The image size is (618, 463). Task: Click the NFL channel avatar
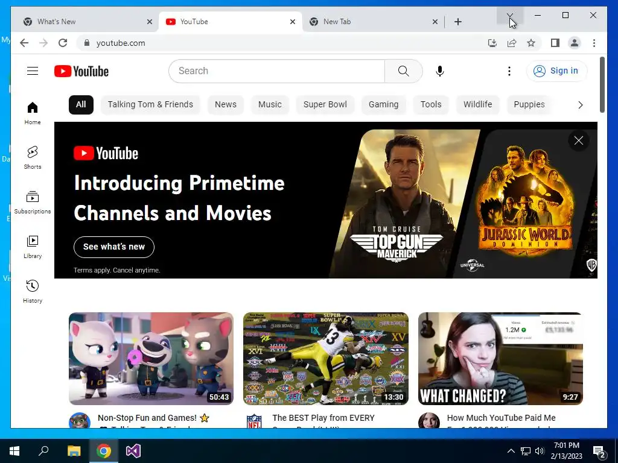(x=254, y=421)
